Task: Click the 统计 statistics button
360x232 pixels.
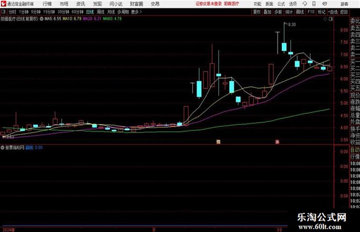Action: (x=289, y=12)
